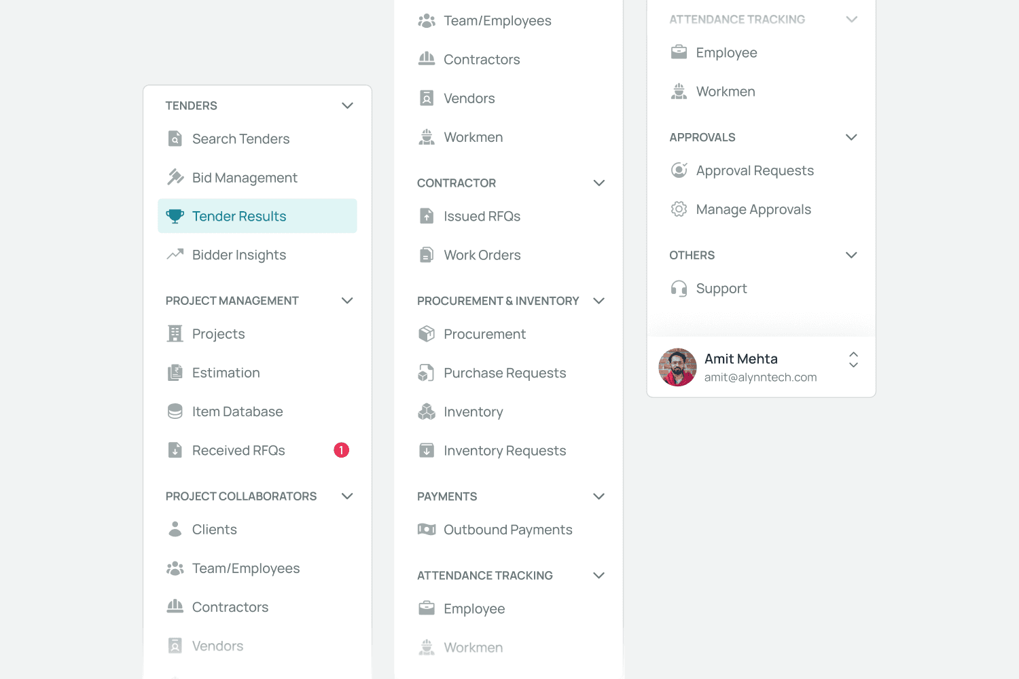
Task: Click the Clients person icon
Action: [175, 529]
